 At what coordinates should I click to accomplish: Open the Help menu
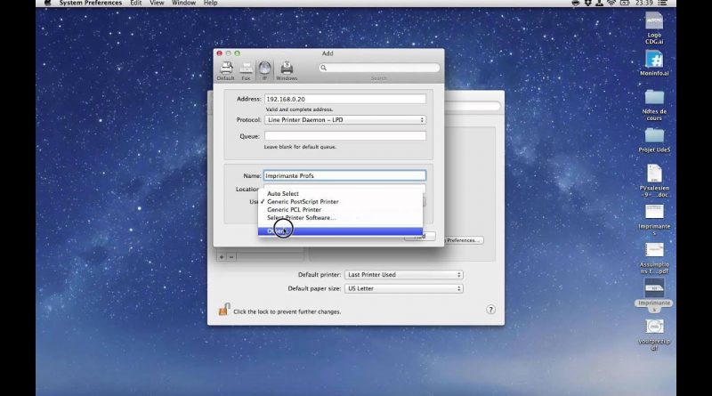pos(210,3)
